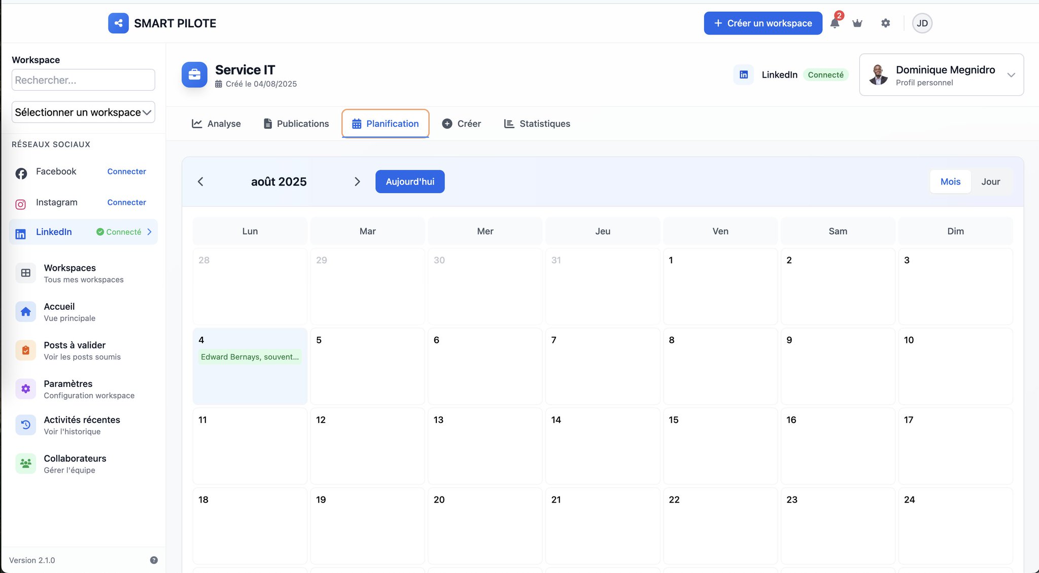Screen dimensions: 1039x573
Task: Expand the Dominique Megnidro profile chevron
Action: 1011,75
